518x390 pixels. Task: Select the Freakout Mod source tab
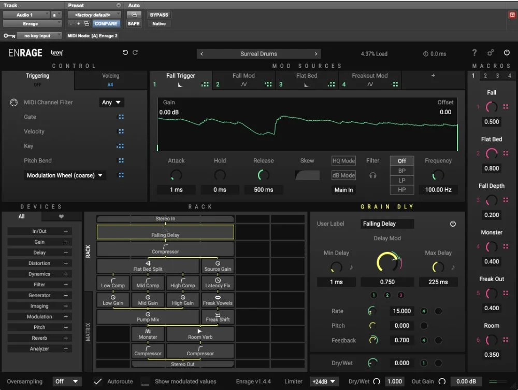(370, 80)
